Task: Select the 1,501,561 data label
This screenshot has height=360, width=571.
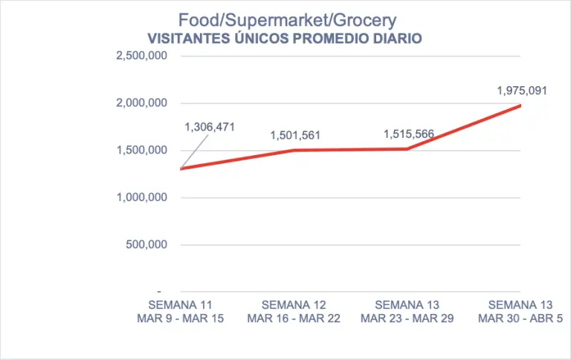Action: 295,135
